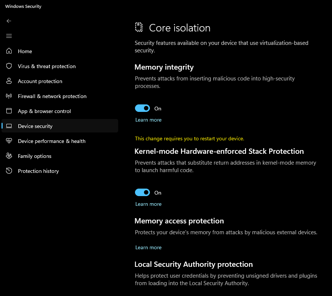The image size is (332, 296).
Task: Select the Virus & threat protection shield icon
Action: point(9,66)
